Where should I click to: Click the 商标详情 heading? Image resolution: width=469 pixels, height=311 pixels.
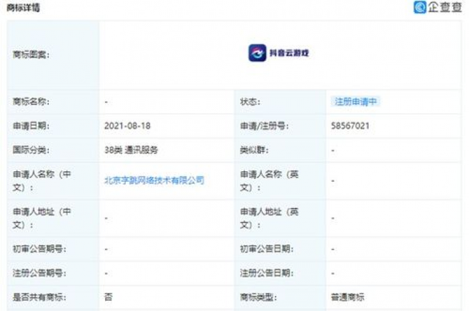click(23, 7)
